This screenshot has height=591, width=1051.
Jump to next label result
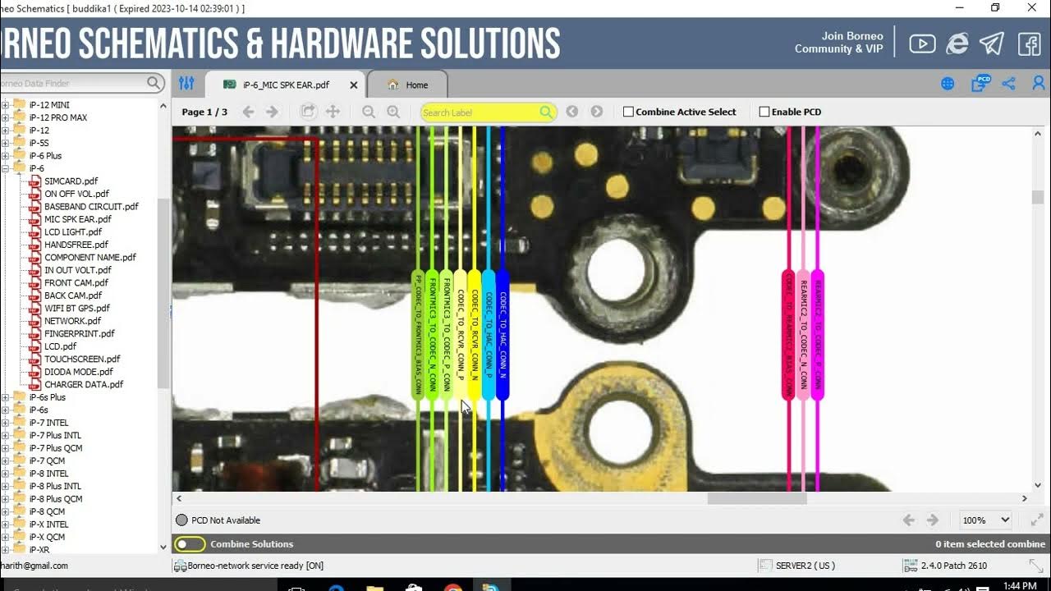pos(597,112)
